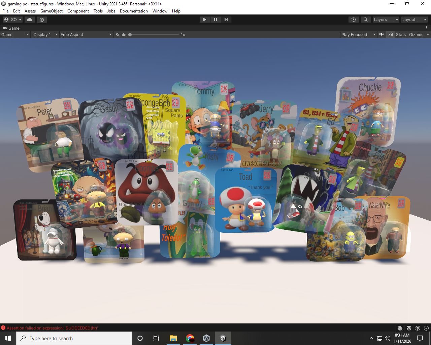
Task: Click the 'Type here to search' box
Action: 74,338
